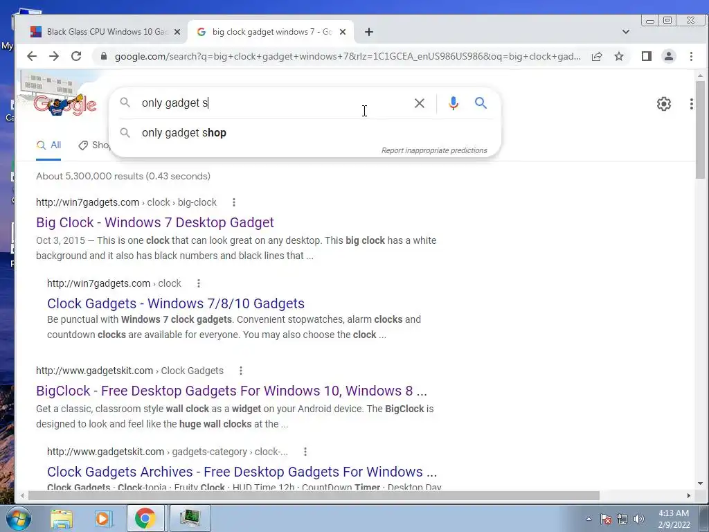The width and height of the screenshot is (709, 532).
Task: Go back to the previous page
Action: (x=32, y=56)
